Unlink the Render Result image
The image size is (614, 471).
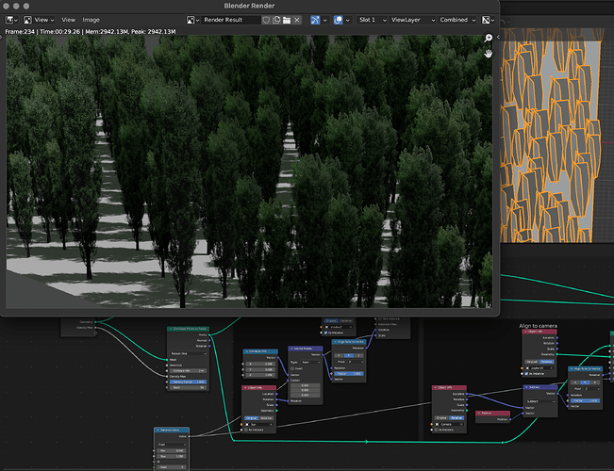point(297,20)
